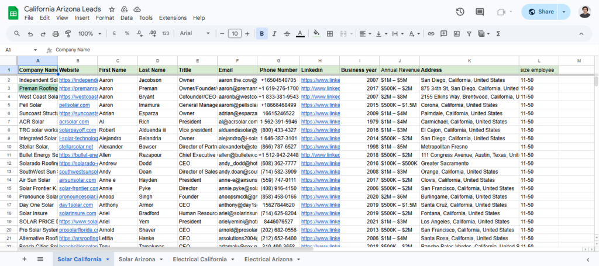
Task: Select column K header
Action: coord(469,61)
